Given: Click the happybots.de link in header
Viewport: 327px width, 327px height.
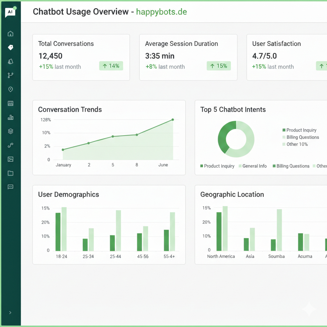Looking at the screenshot, I should [x=161, y=12].
